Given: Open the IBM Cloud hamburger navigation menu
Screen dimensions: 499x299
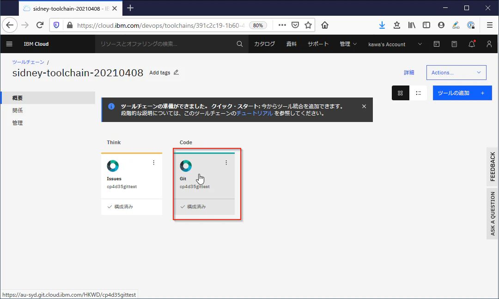Looking at the screenshot, I should (x=9, y=44).
